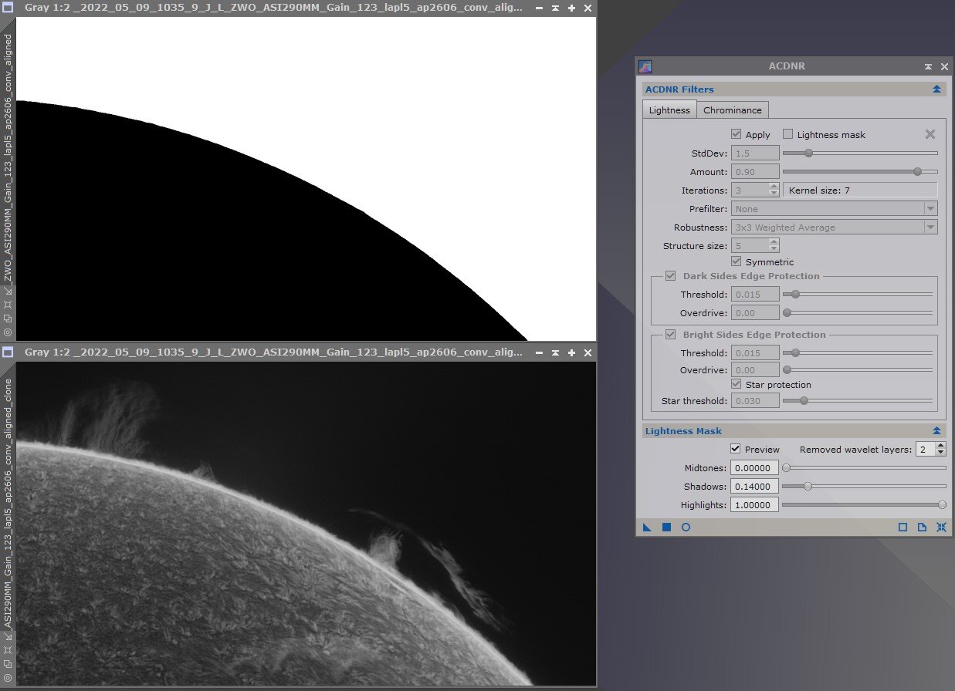Collapse the Lightness Mask section

936,431
